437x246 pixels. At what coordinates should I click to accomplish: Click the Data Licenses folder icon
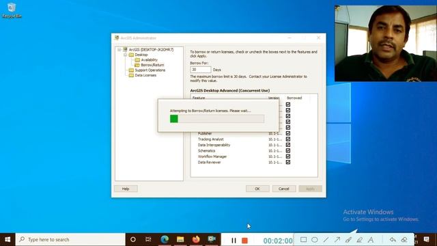point(131,75)
